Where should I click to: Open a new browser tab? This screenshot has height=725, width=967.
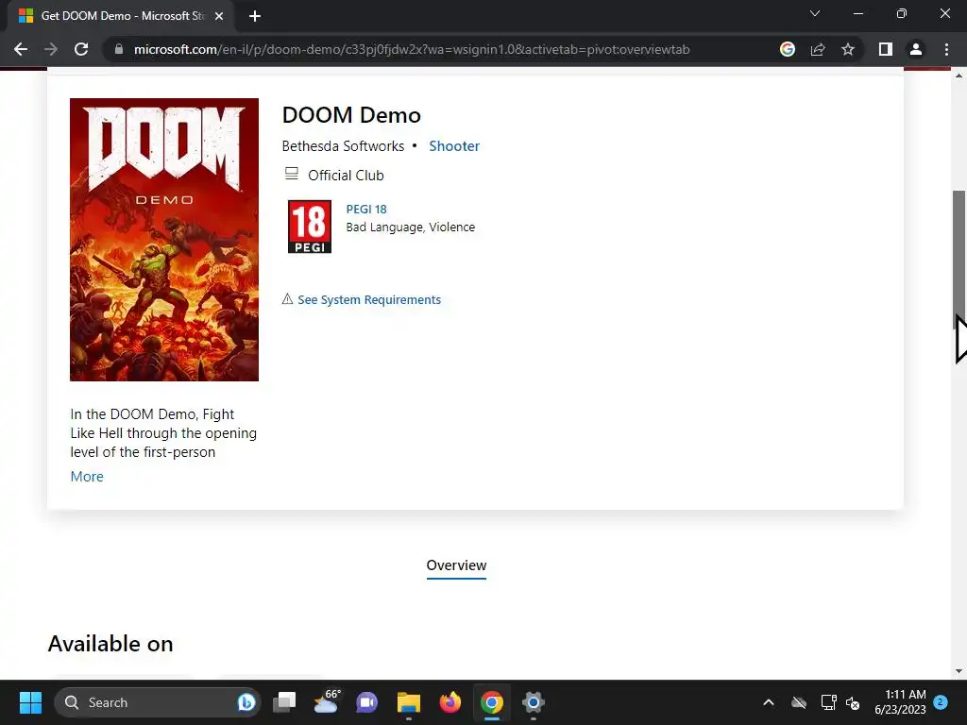(x=255, y=16)
